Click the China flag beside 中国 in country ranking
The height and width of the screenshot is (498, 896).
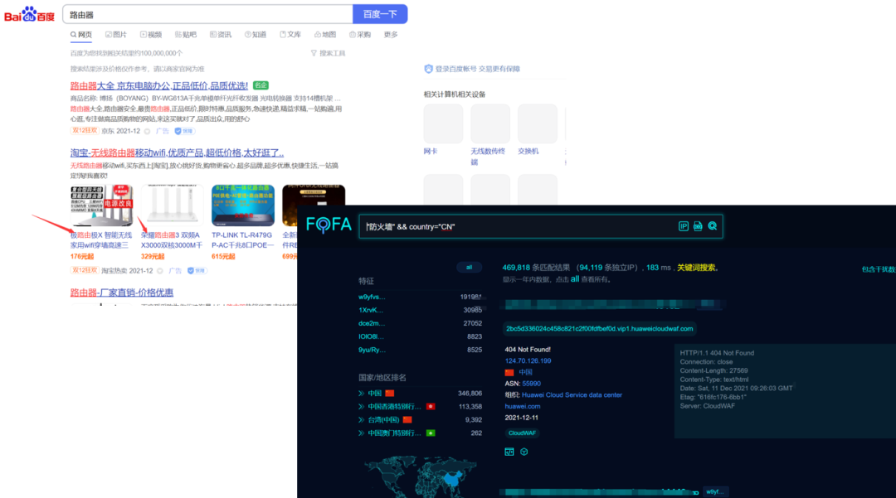point(390,393)
